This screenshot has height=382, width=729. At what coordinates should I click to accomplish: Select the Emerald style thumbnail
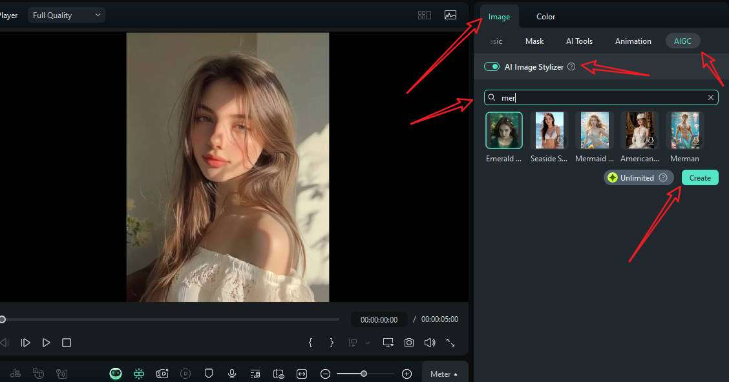pyautogui.click(x=504, y=130)
